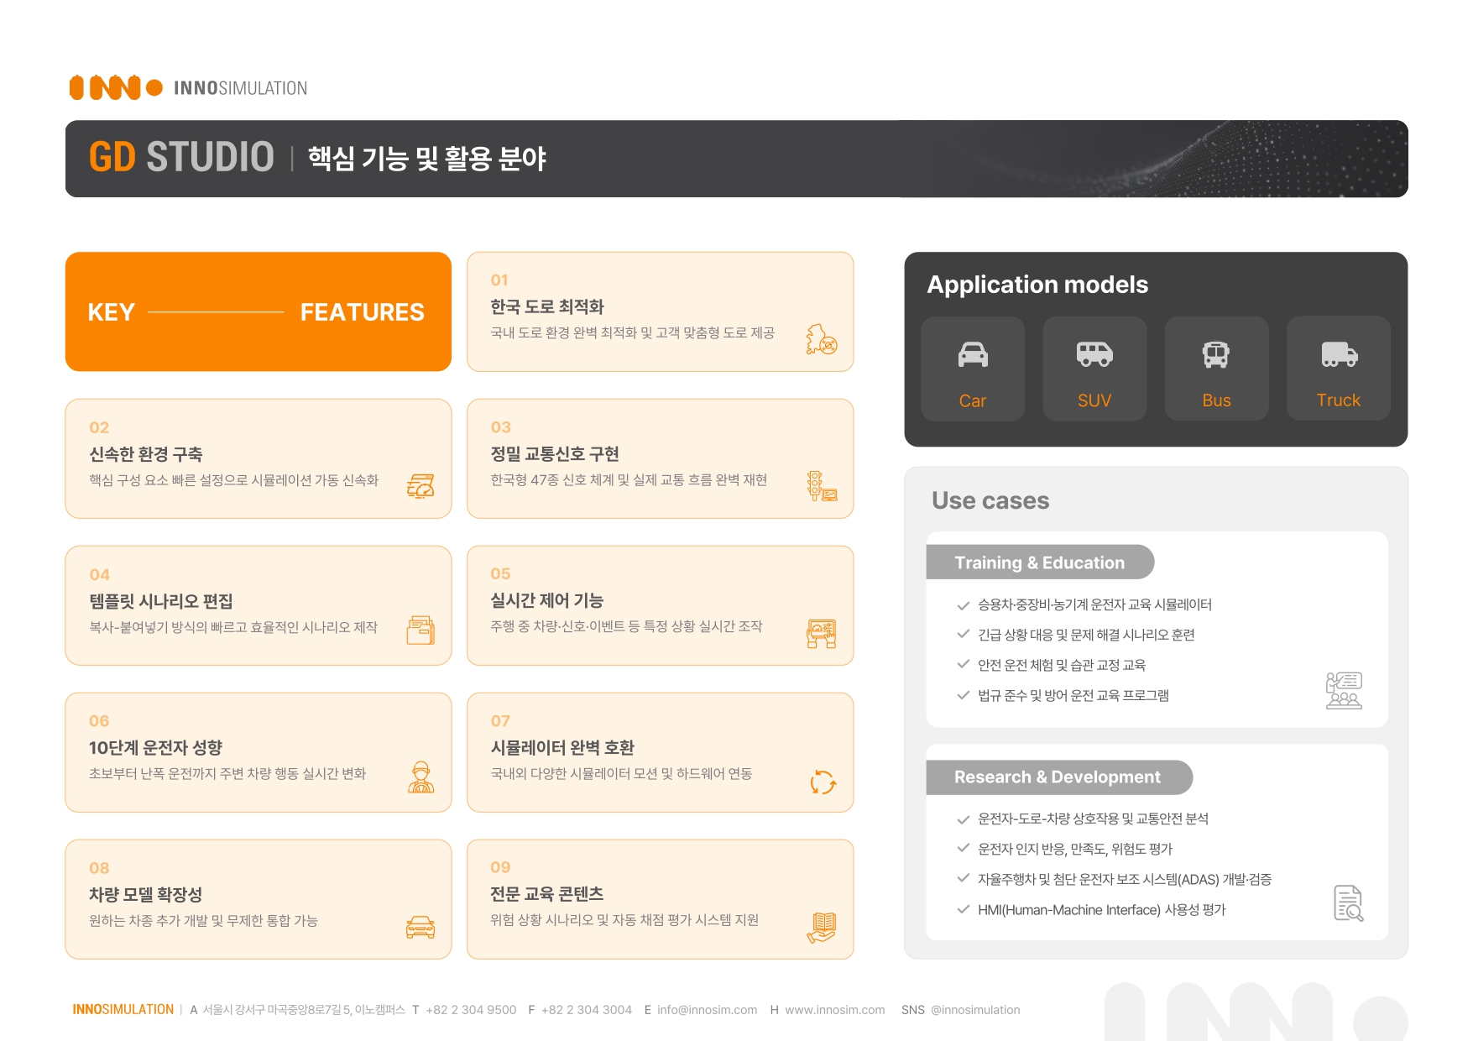Viewport: 1473px width, 1041px height.
Task: Click the Bus model icon
Action: (x=1216, y=355)
